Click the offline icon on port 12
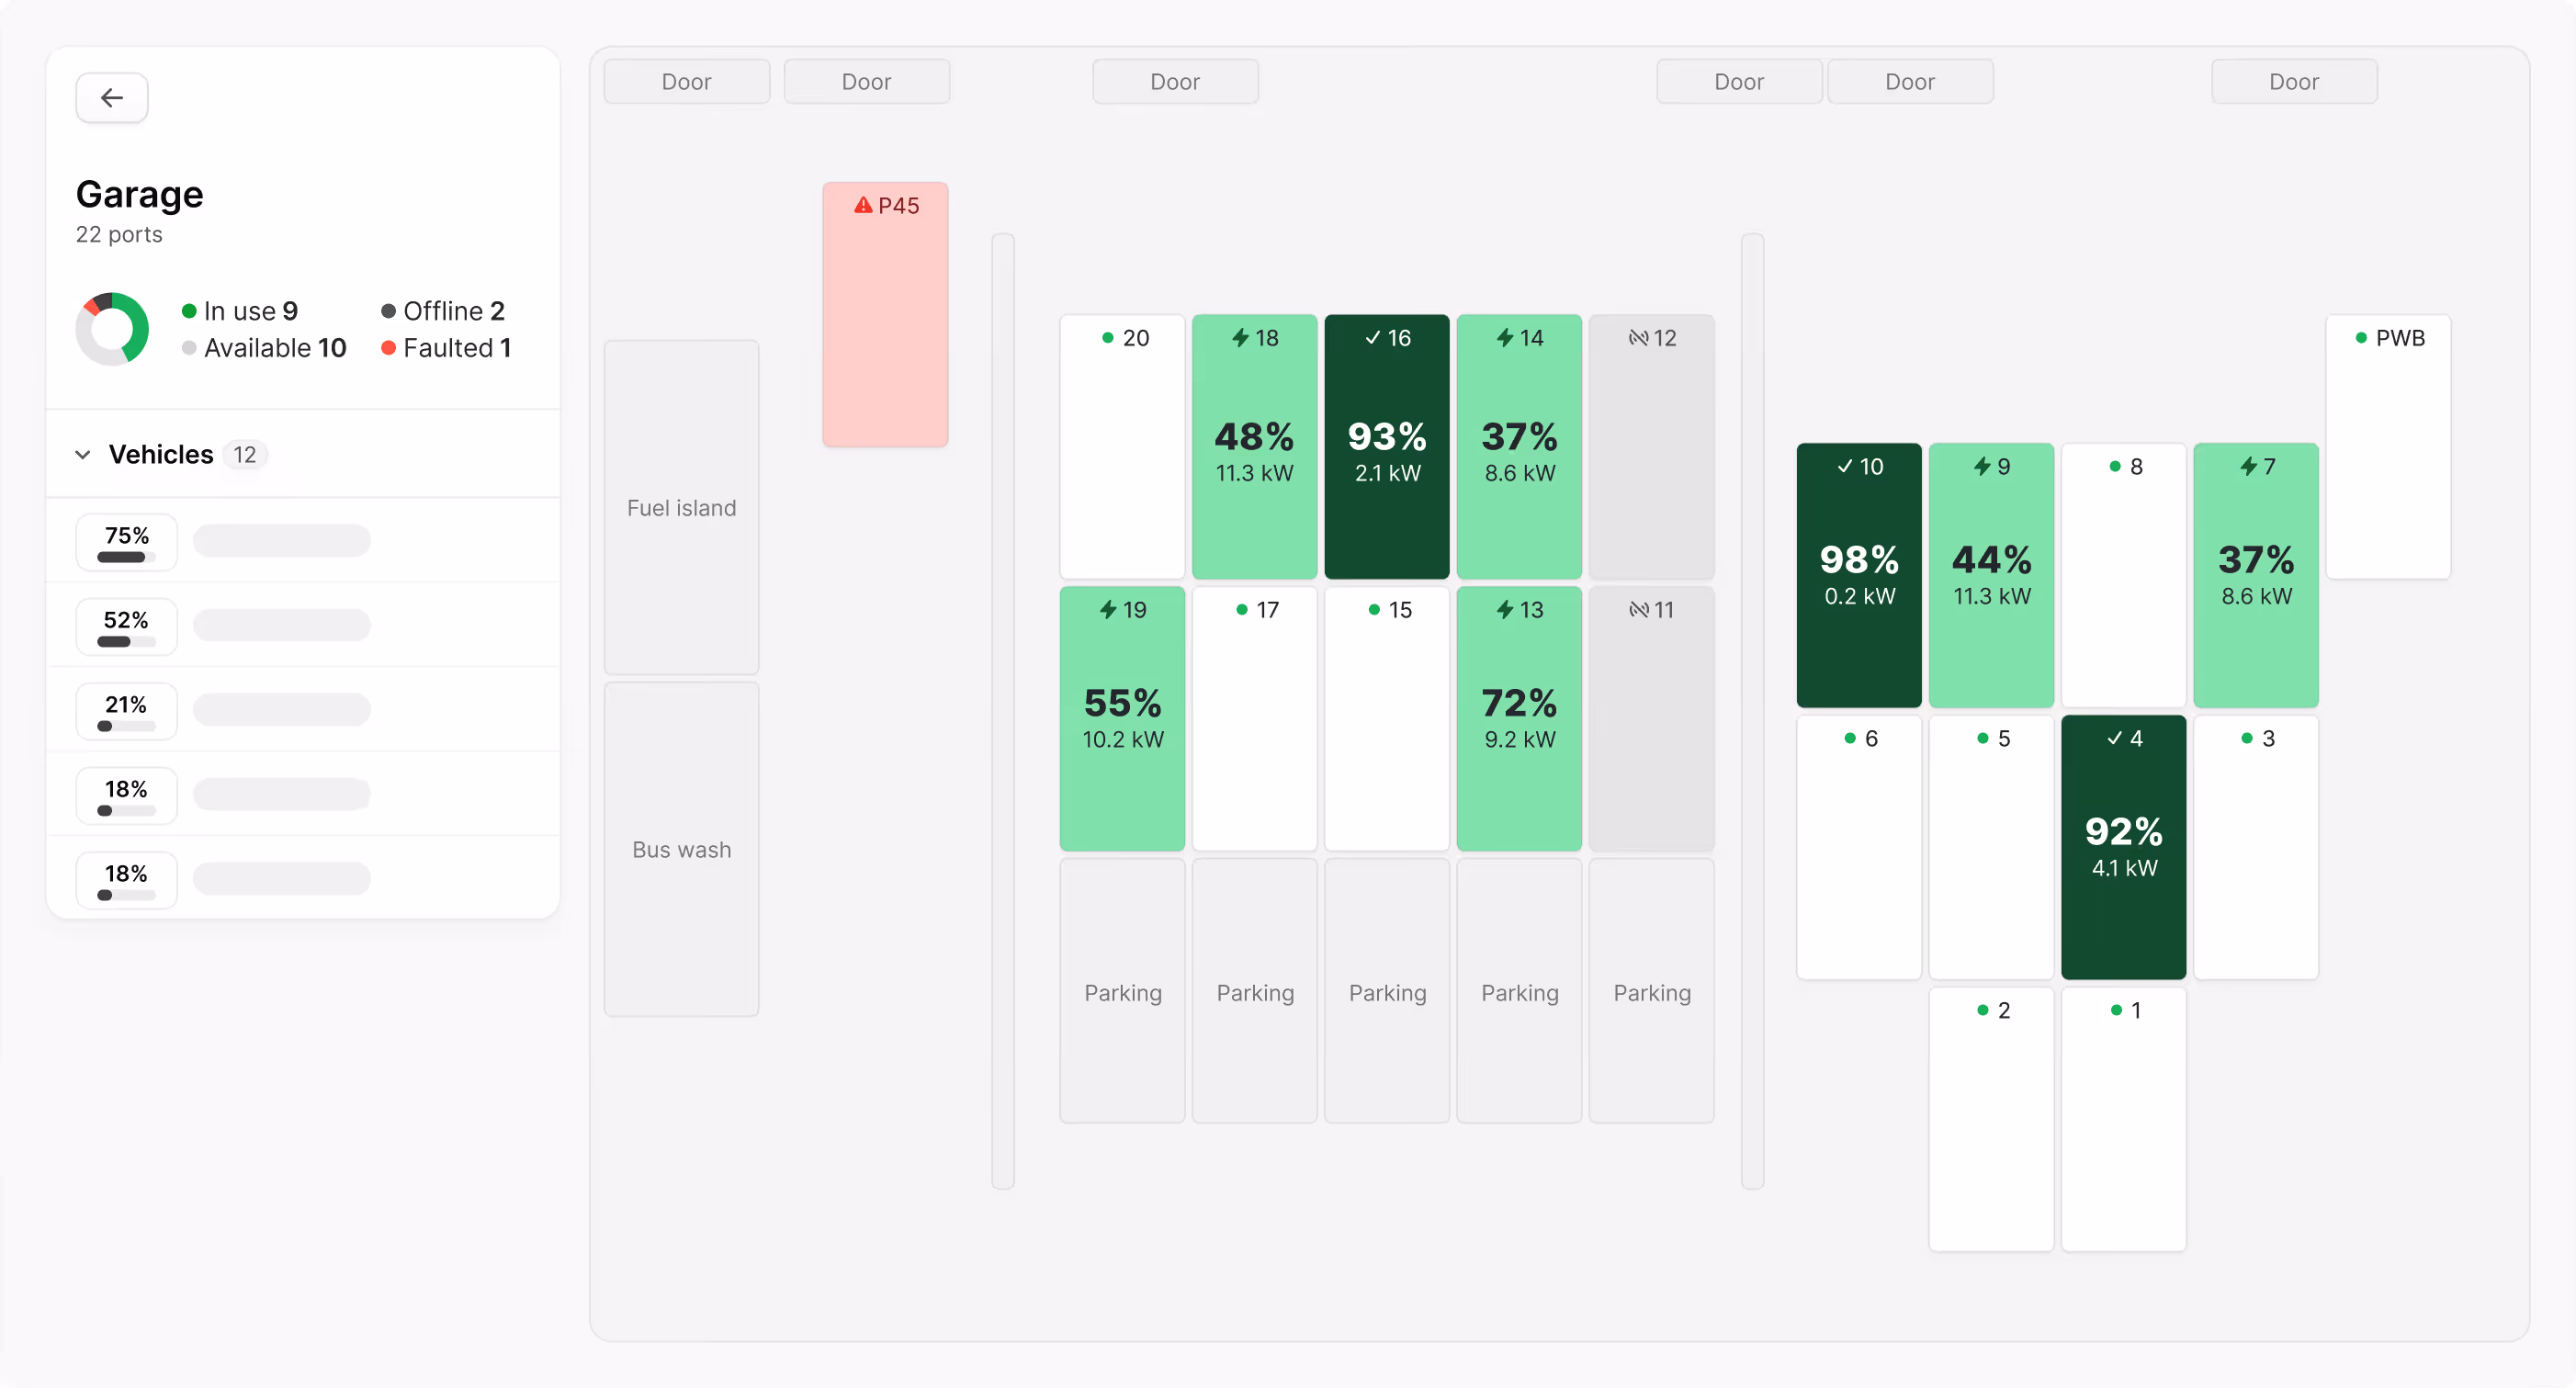 pyautogui.click(x=1638, y=338)
